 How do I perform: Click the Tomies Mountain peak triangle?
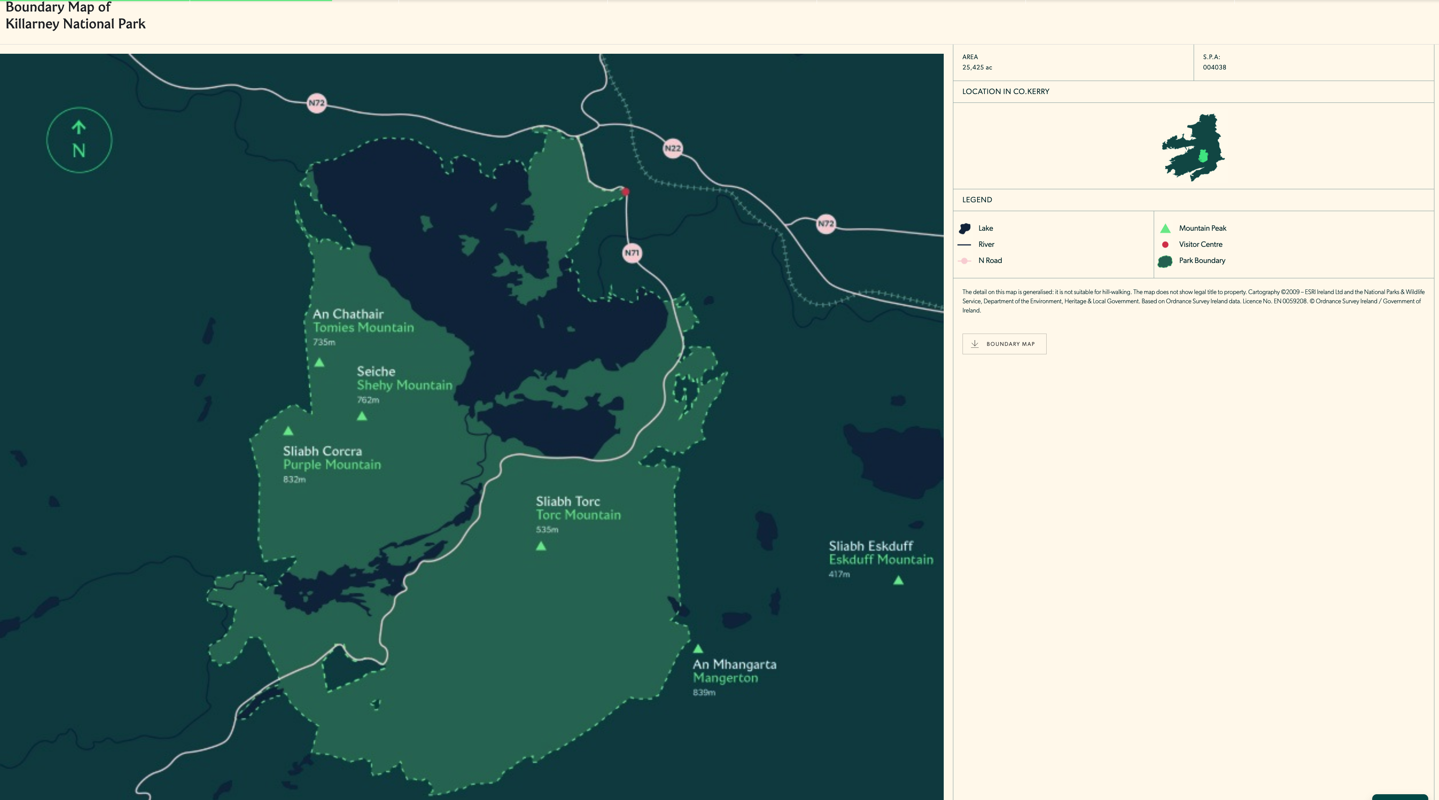[x=319, y=362]
